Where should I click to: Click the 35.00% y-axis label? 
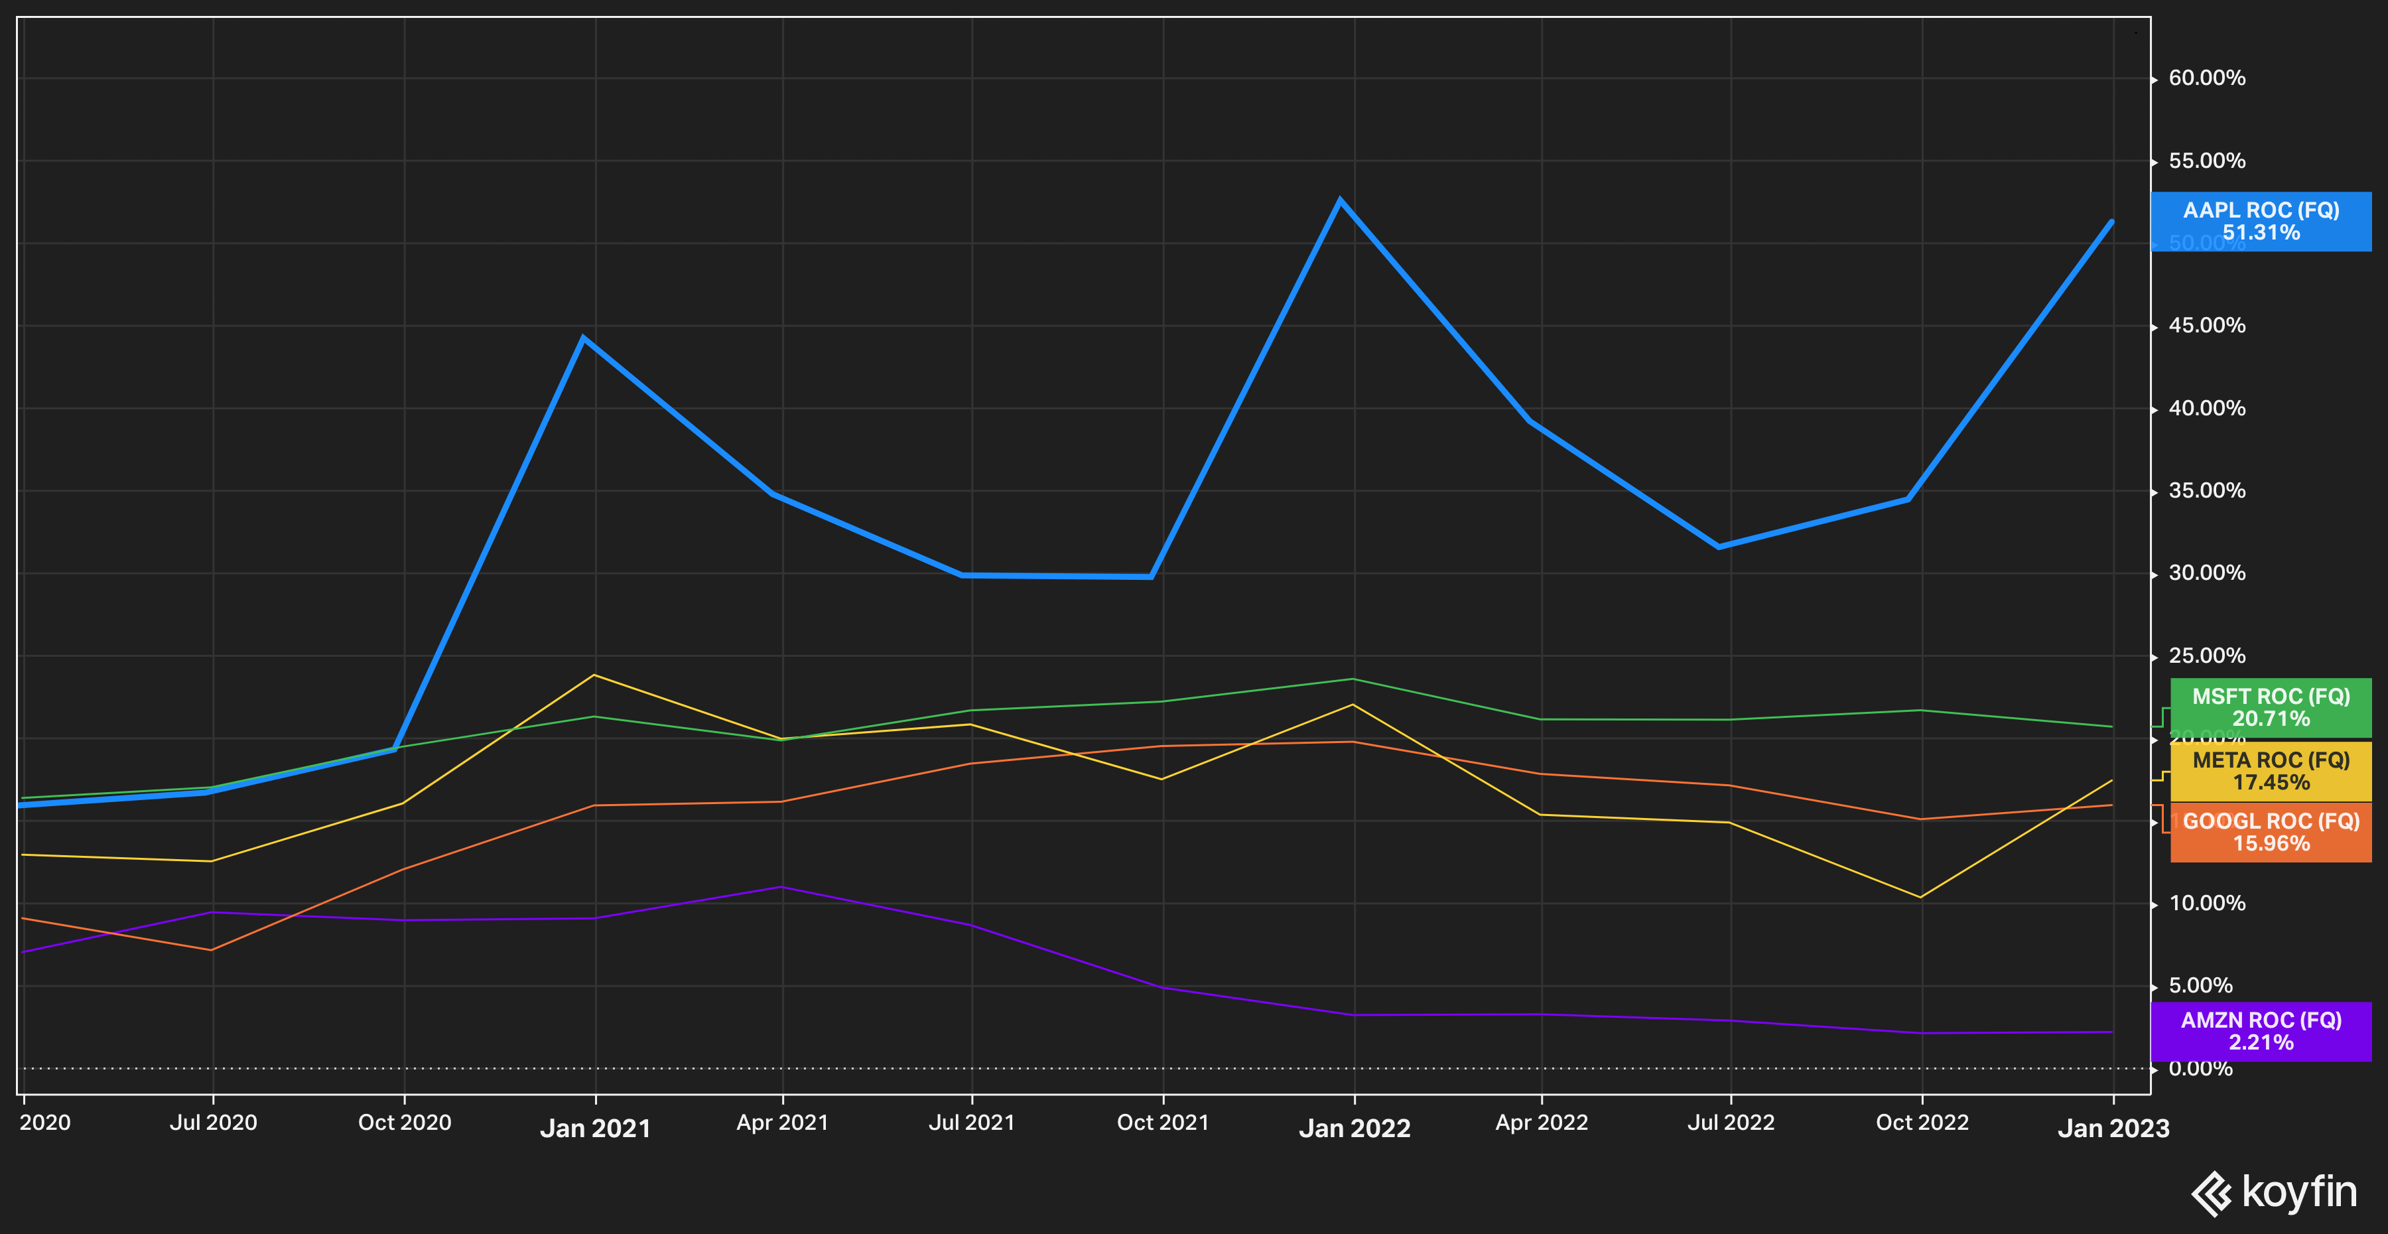click(x=2206, y=490)
